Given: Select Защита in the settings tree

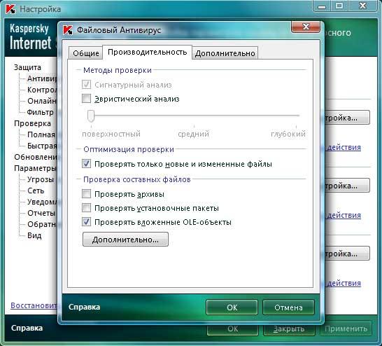Looking at the screenshot, I should point(27,67).
